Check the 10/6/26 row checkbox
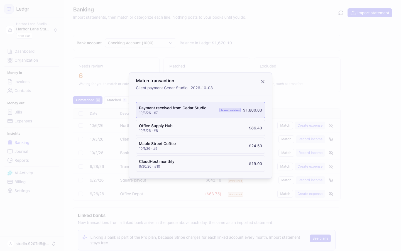This screenshot has width=401, height=251. [x=81, y=126]
